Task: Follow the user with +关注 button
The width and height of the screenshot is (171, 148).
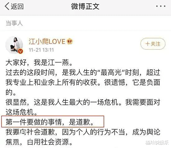Action: (x=153, y=44)
